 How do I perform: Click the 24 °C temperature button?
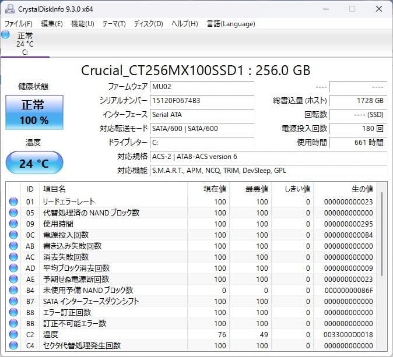[34, 163]
